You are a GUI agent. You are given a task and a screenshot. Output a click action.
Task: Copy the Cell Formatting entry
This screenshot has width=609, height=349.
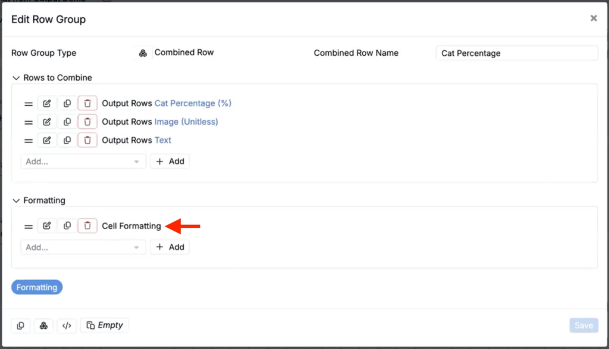coord(67,226)
